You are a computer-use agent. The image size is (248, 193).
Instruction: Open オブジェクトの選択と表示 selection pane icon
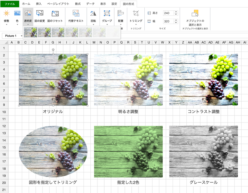[195, 13]
